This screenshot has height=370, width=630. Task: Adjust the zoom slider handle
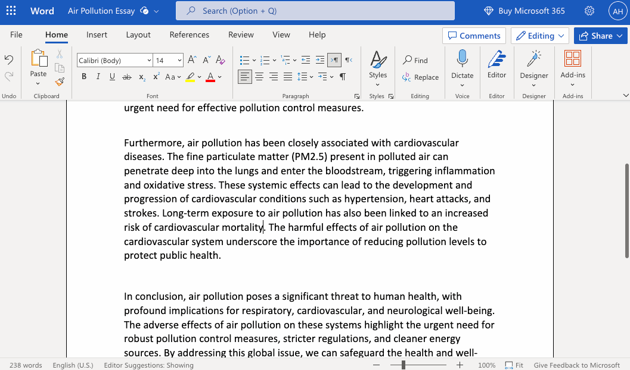coord(404,365)
